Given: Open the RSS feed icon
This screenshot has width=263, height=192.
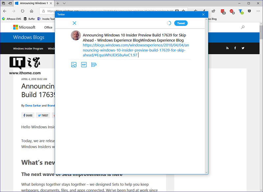Looking at the screenshot, I should tap(227, 48).
